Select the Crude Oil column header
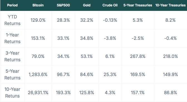The height and width of the screenshot is (102, 187). [110, 5]
